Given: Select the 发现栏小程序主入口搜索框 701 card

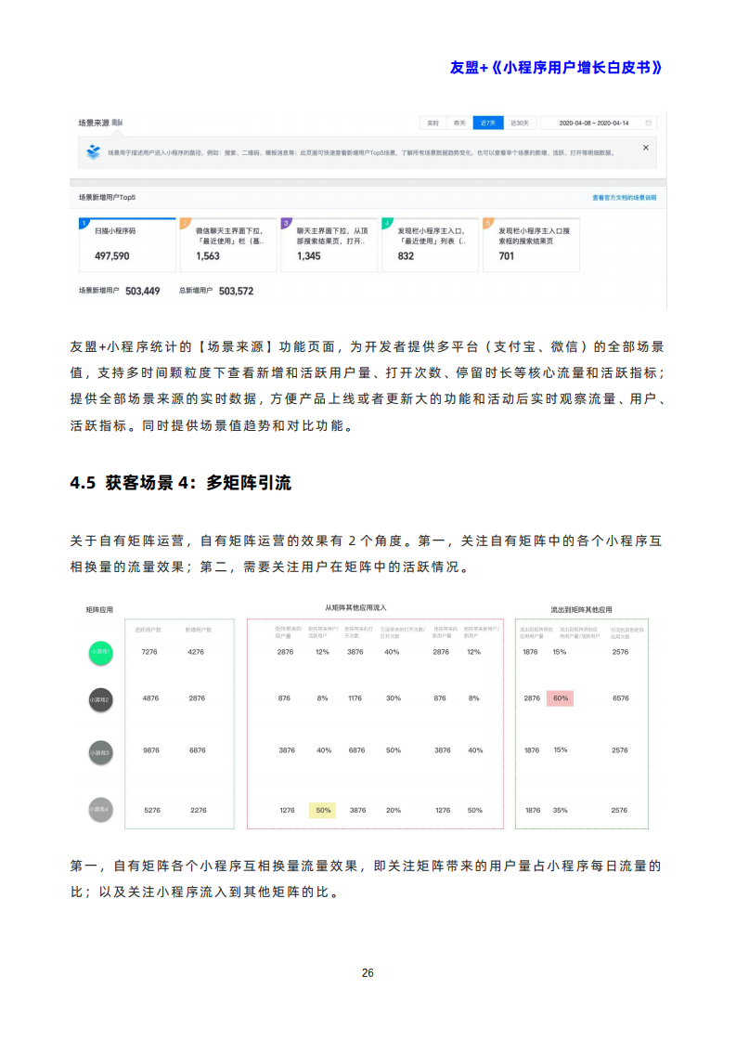Looking at the screenshot, I should click(531, 245).
